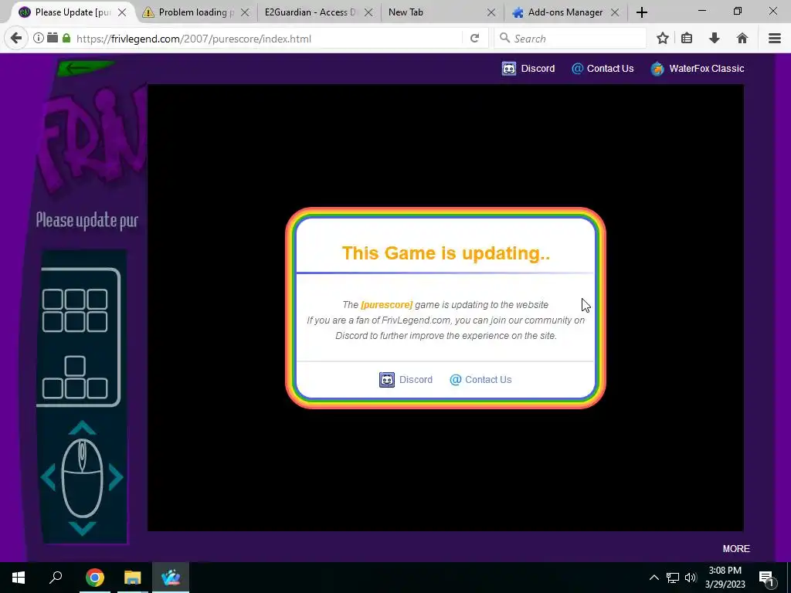Click the @ icon in the top bar
Viewport: 791px width, 593px height.
coord(577,69)
